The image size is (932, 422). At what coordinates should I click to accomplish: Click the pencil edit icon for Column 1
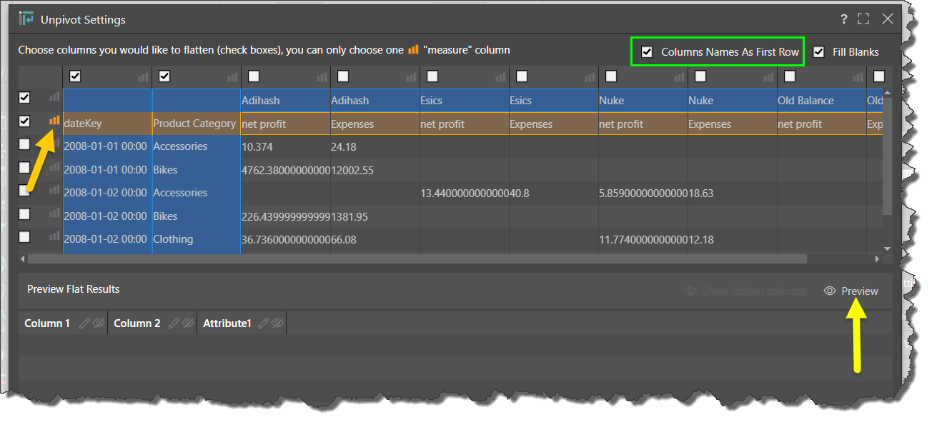coord(84,323)
